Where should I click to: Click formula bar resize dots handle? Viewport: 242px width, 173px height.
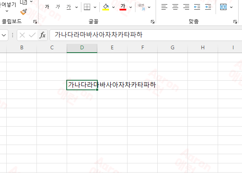pyautogui.click(x=13, y=35)
